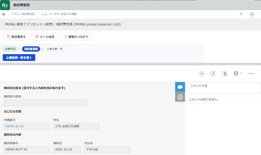Click the Rc app logo icon
This screenshot has height=155, width=261.
(5, 5)
